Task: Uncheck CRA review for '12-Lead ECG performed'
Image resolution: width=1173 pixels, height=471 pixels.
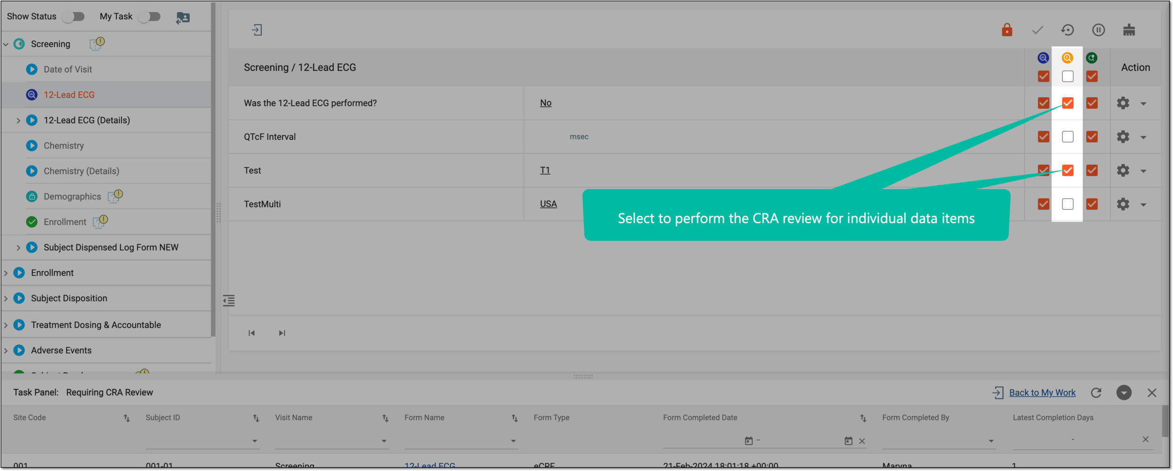Action: (x=1067, y=103)
